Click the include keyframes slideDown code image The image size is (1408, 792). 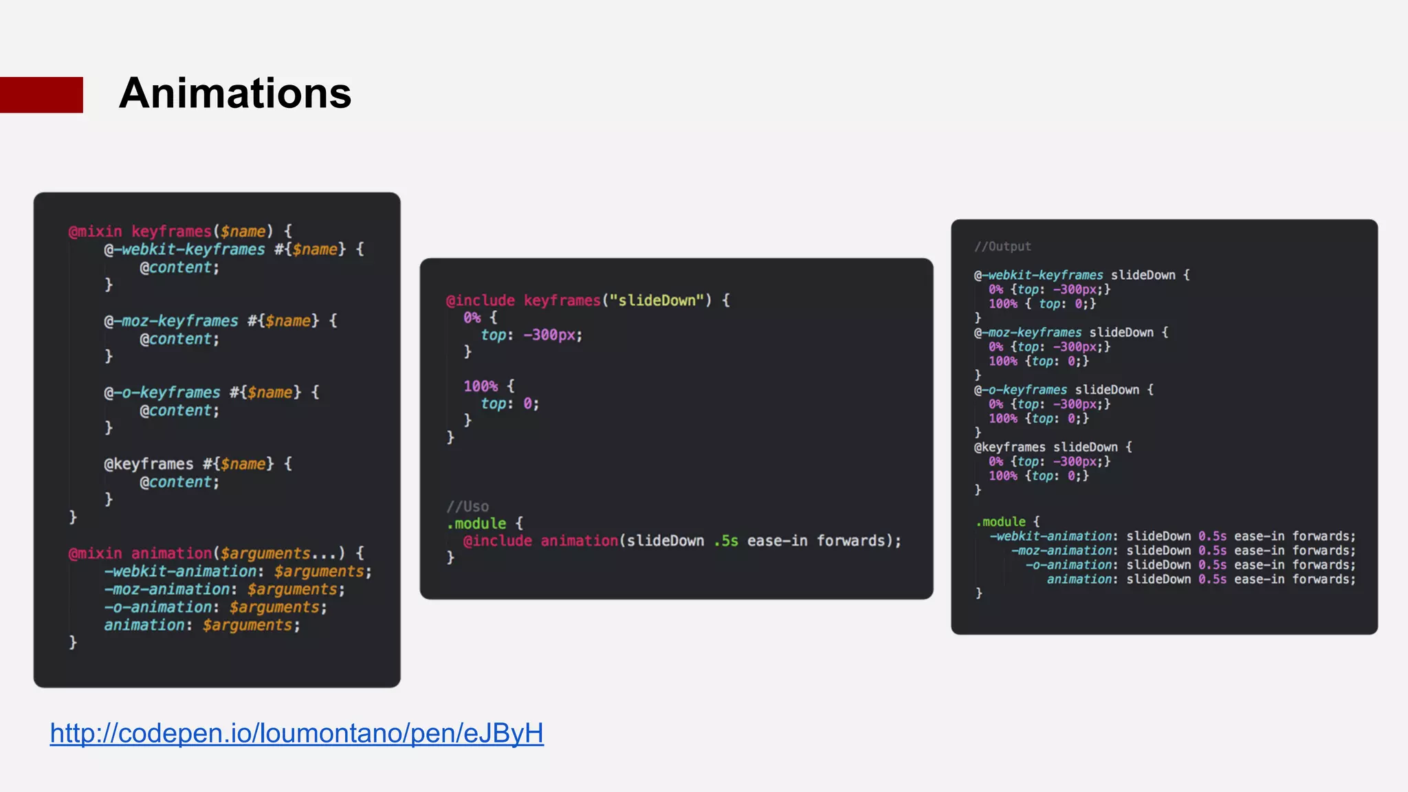tap(676, 429)
